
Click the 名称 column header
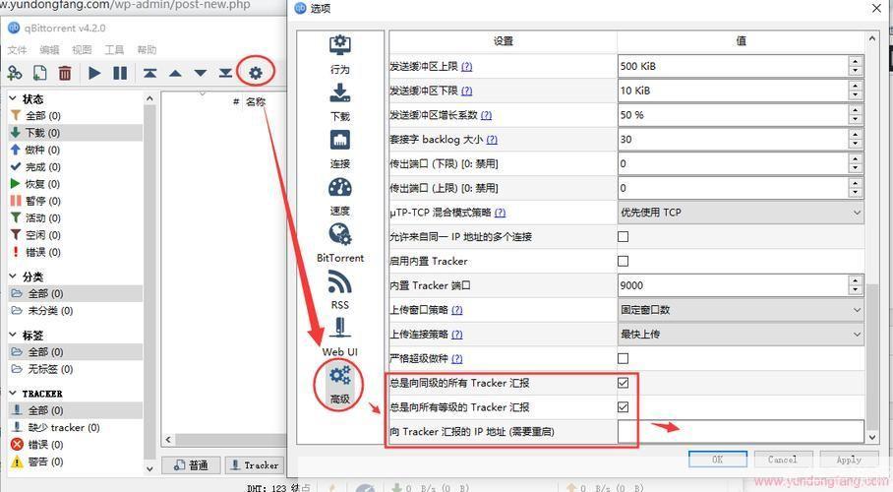coord(256,102)
